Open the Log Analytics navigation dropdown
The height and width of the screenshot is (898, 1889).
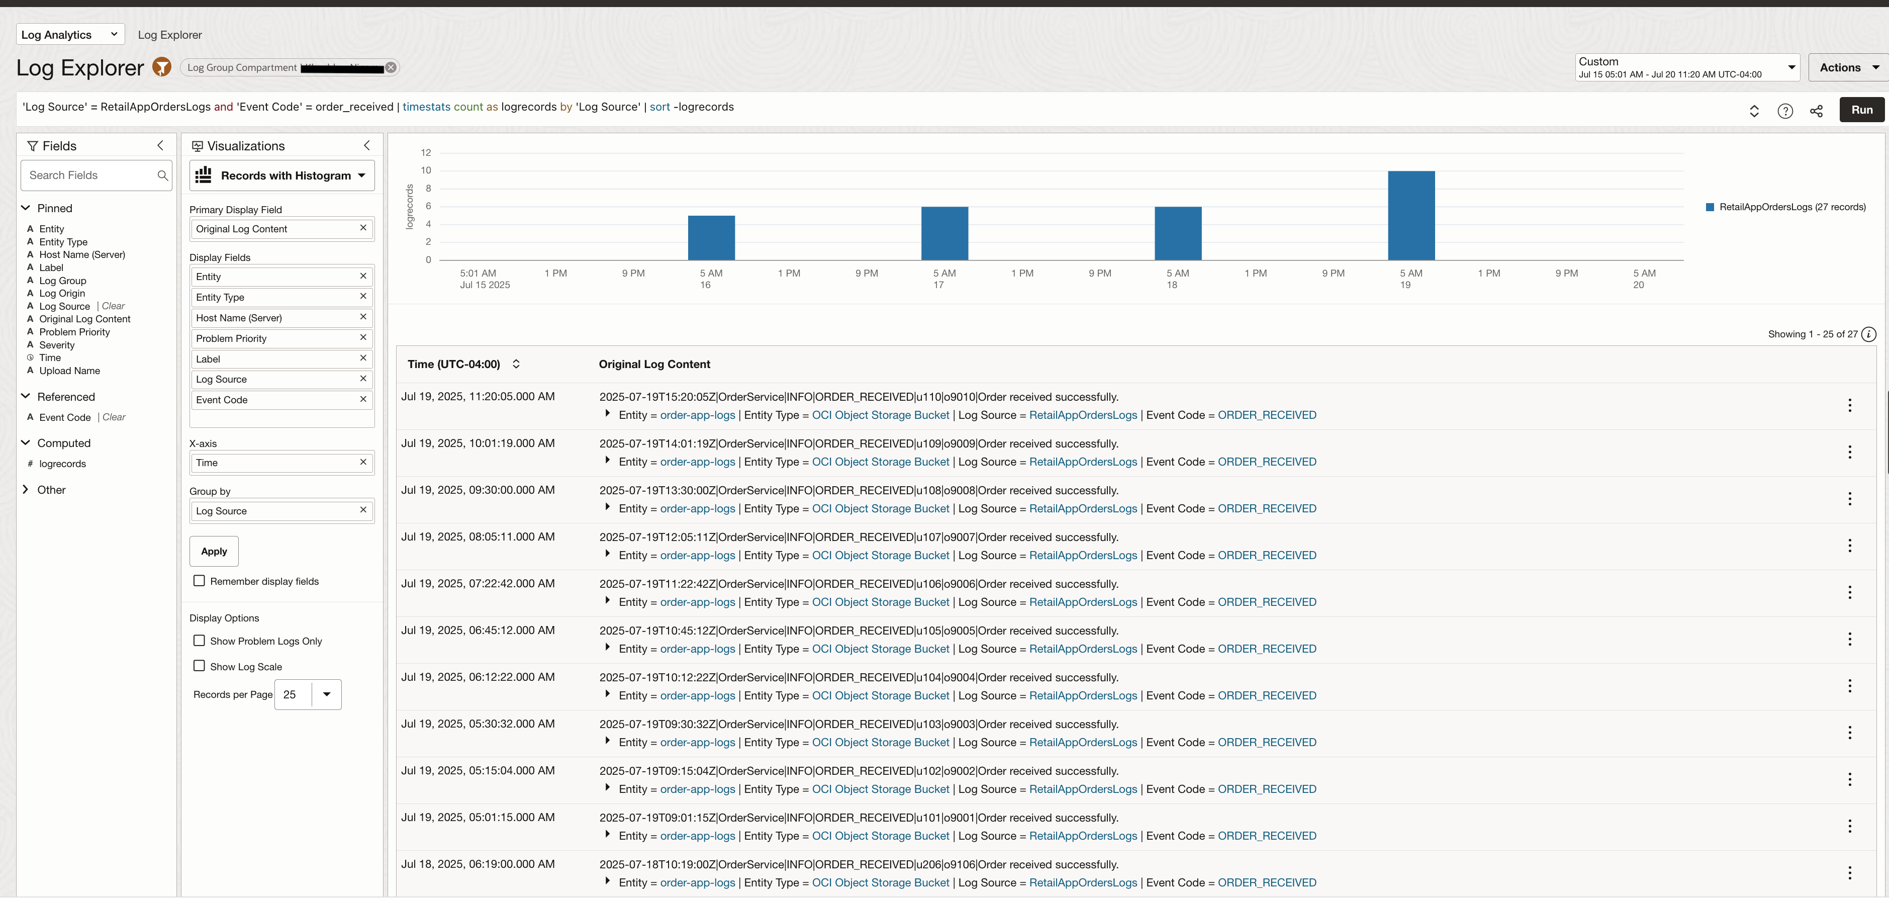click(70, 35)
